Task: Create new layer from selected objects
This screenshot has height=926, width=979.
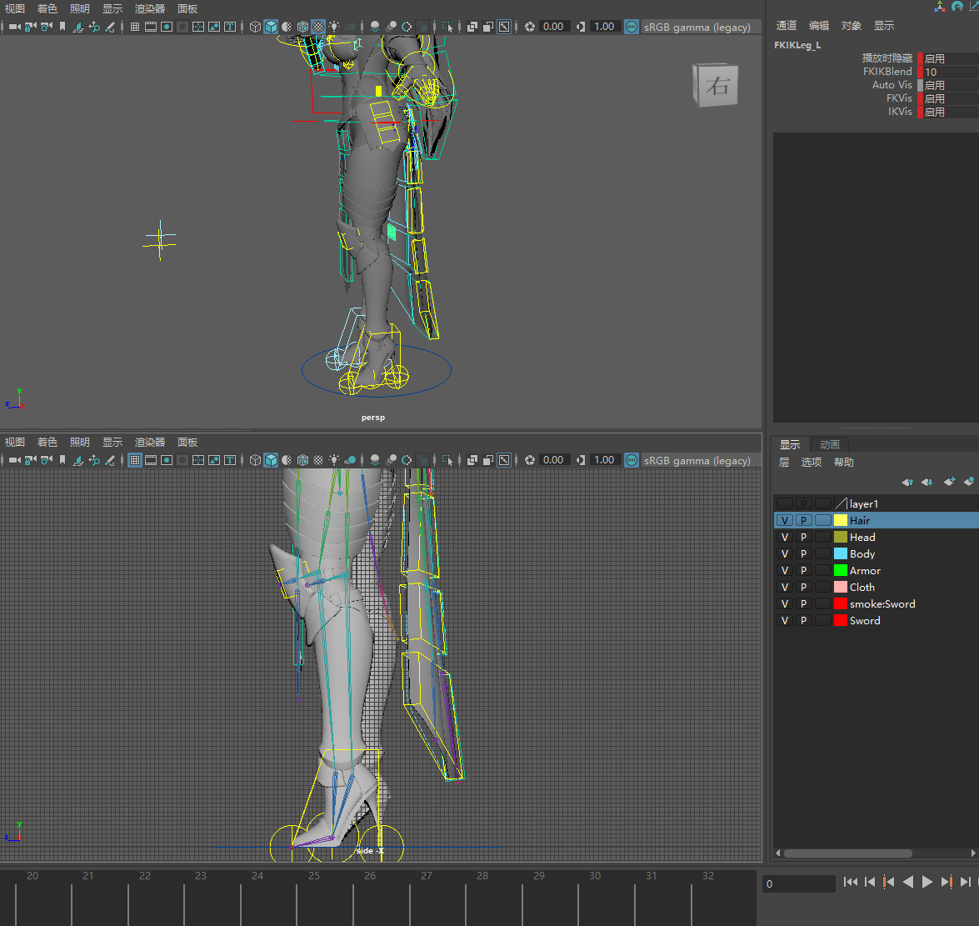Action: click(969, 482)
